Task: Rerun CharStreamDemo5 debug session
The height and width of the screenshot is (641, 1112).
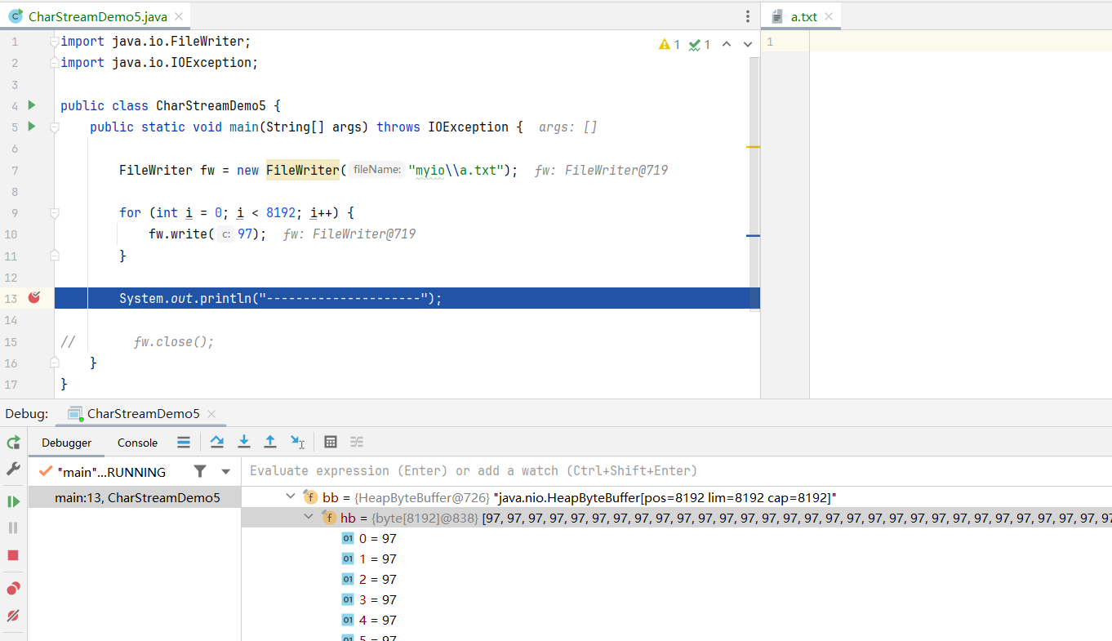Action: 13,443
